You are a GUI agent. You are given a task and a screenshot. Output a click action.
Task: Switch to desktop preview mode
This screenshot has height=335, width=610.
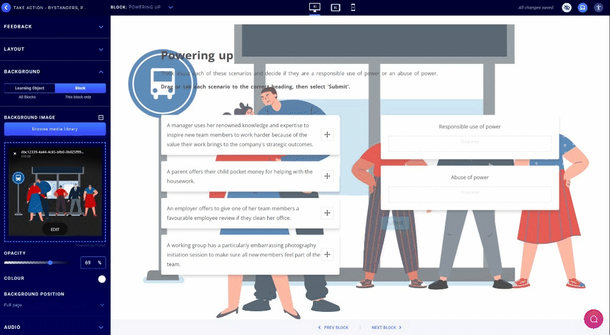315,7
